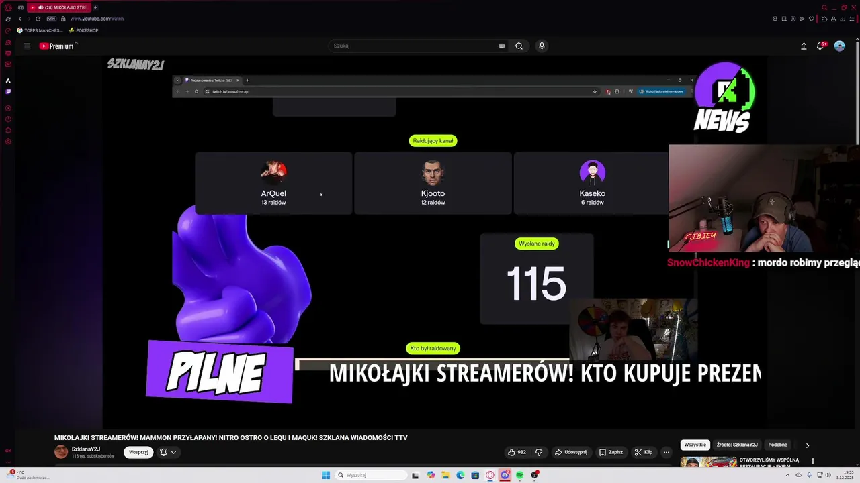Expand notification preferences bell dropdown
This screenshot has width=860, height=483.
168,452
